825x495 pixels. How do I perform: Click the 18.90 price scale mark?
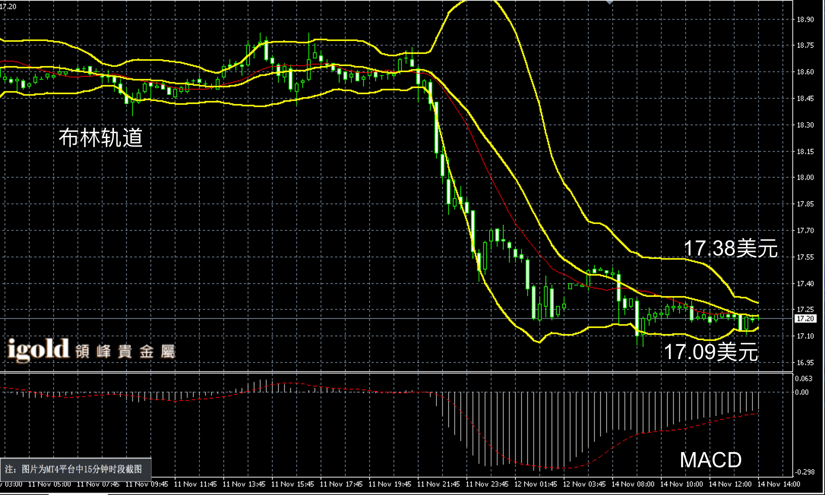point(805,19)
